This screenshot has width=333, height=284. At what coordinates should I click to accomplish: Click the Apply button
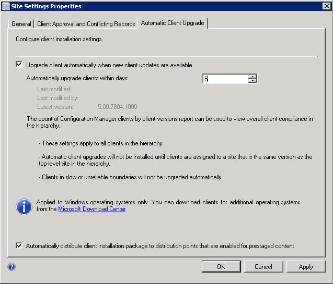pos(306,266)
